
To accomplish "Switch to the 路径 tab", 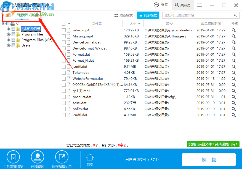I will tap(22, 16).
